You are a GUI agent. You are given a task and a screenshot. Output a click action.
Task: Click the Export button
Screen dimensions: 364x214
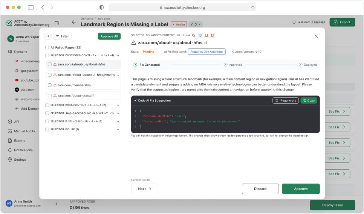pos(342,22)
